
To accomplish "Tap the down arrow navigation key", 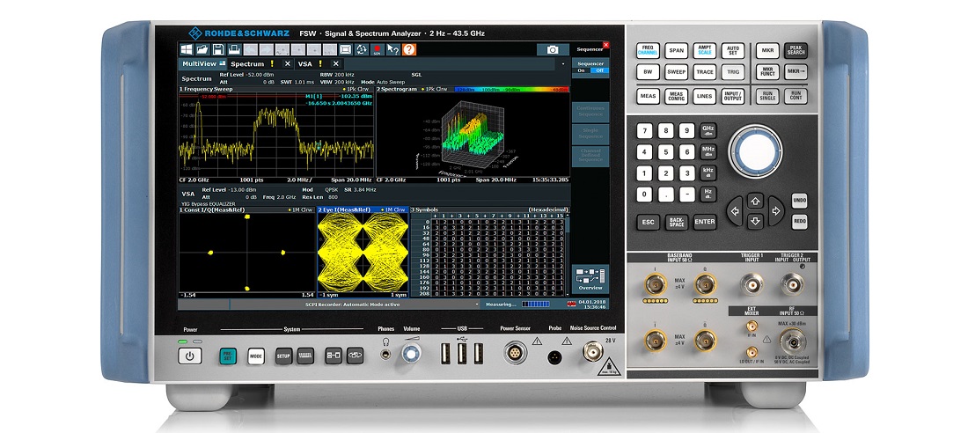I will click(755, 221).
